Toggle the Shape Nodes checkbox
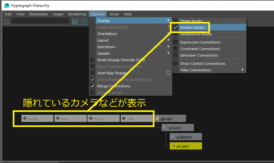 [x=175, y=21]
